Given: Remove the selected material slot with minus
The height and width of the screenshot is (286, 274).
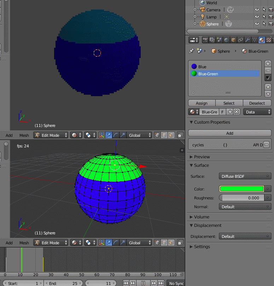Looking at the screenshot, I should (x=268, y=71).
